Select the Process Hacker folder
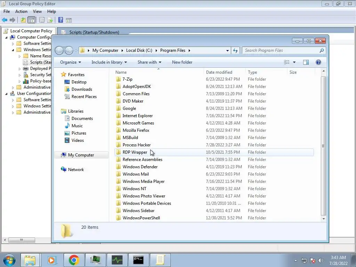The image size is (356, 267). [x=214, y=145]
